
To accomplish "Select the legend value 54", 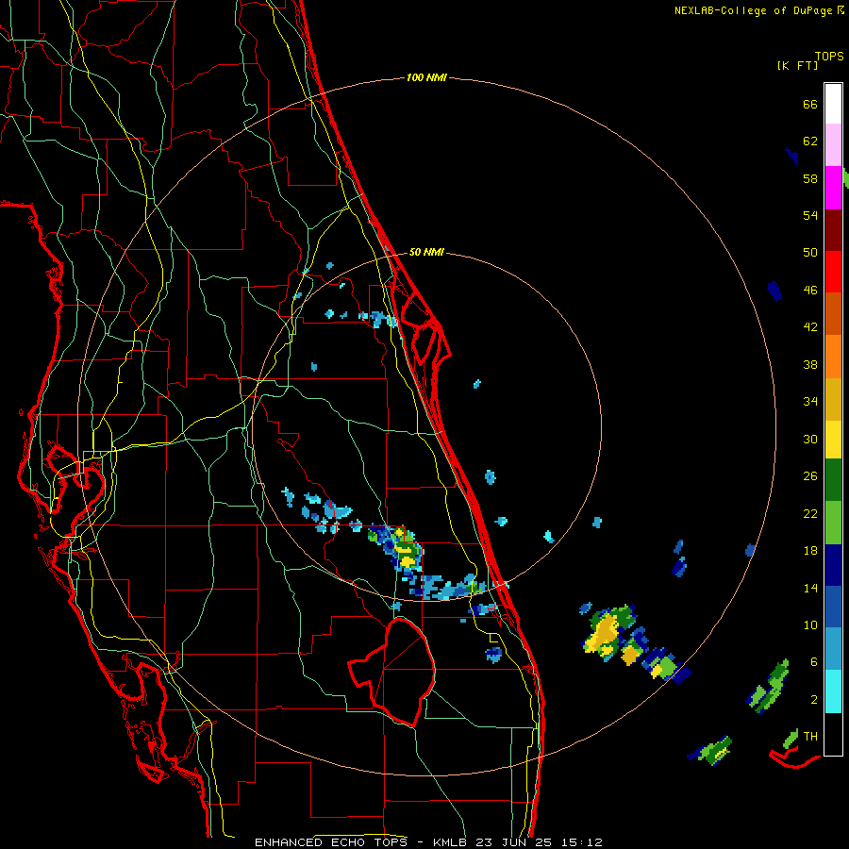I will coord(810,215).
